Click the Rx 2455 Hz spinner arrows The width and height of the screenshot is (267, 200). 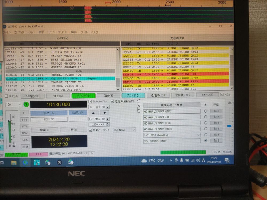107,119
